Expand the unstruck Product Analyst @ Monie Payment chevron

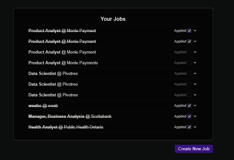coord(195,52)
